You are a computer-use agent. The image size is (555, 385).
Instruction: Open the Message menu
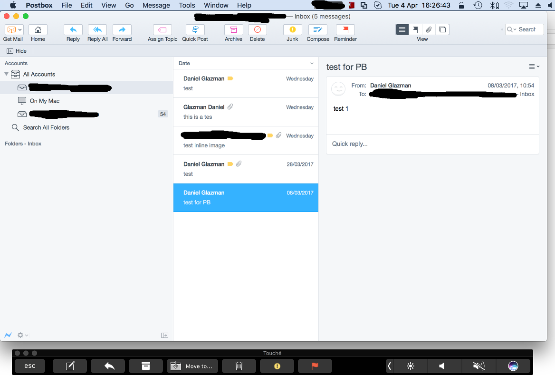156,5
